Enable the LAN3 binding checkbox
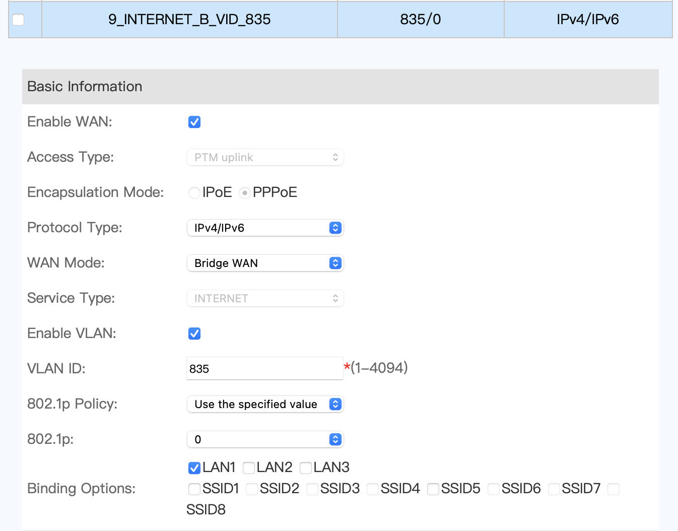Image resolution: width=678 pixels, height=531 pixels. pyautogui.click(x=306, y=468)
